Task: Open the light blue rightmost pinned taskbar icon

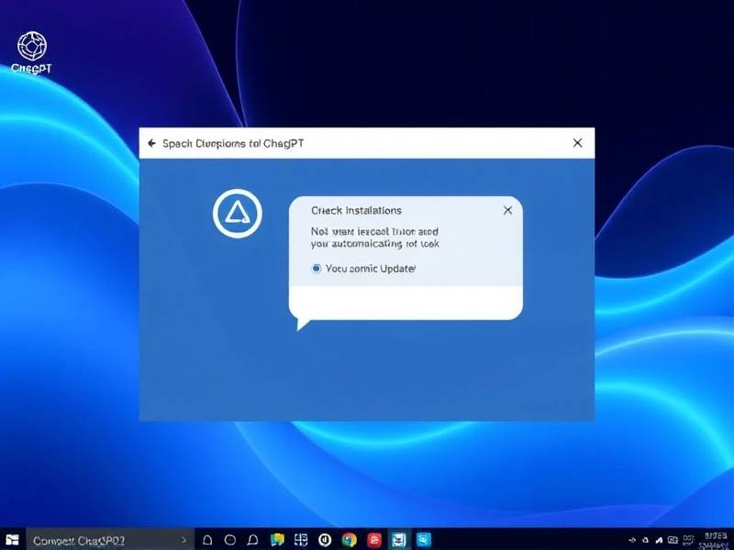Action: click(x=423, y=540)
